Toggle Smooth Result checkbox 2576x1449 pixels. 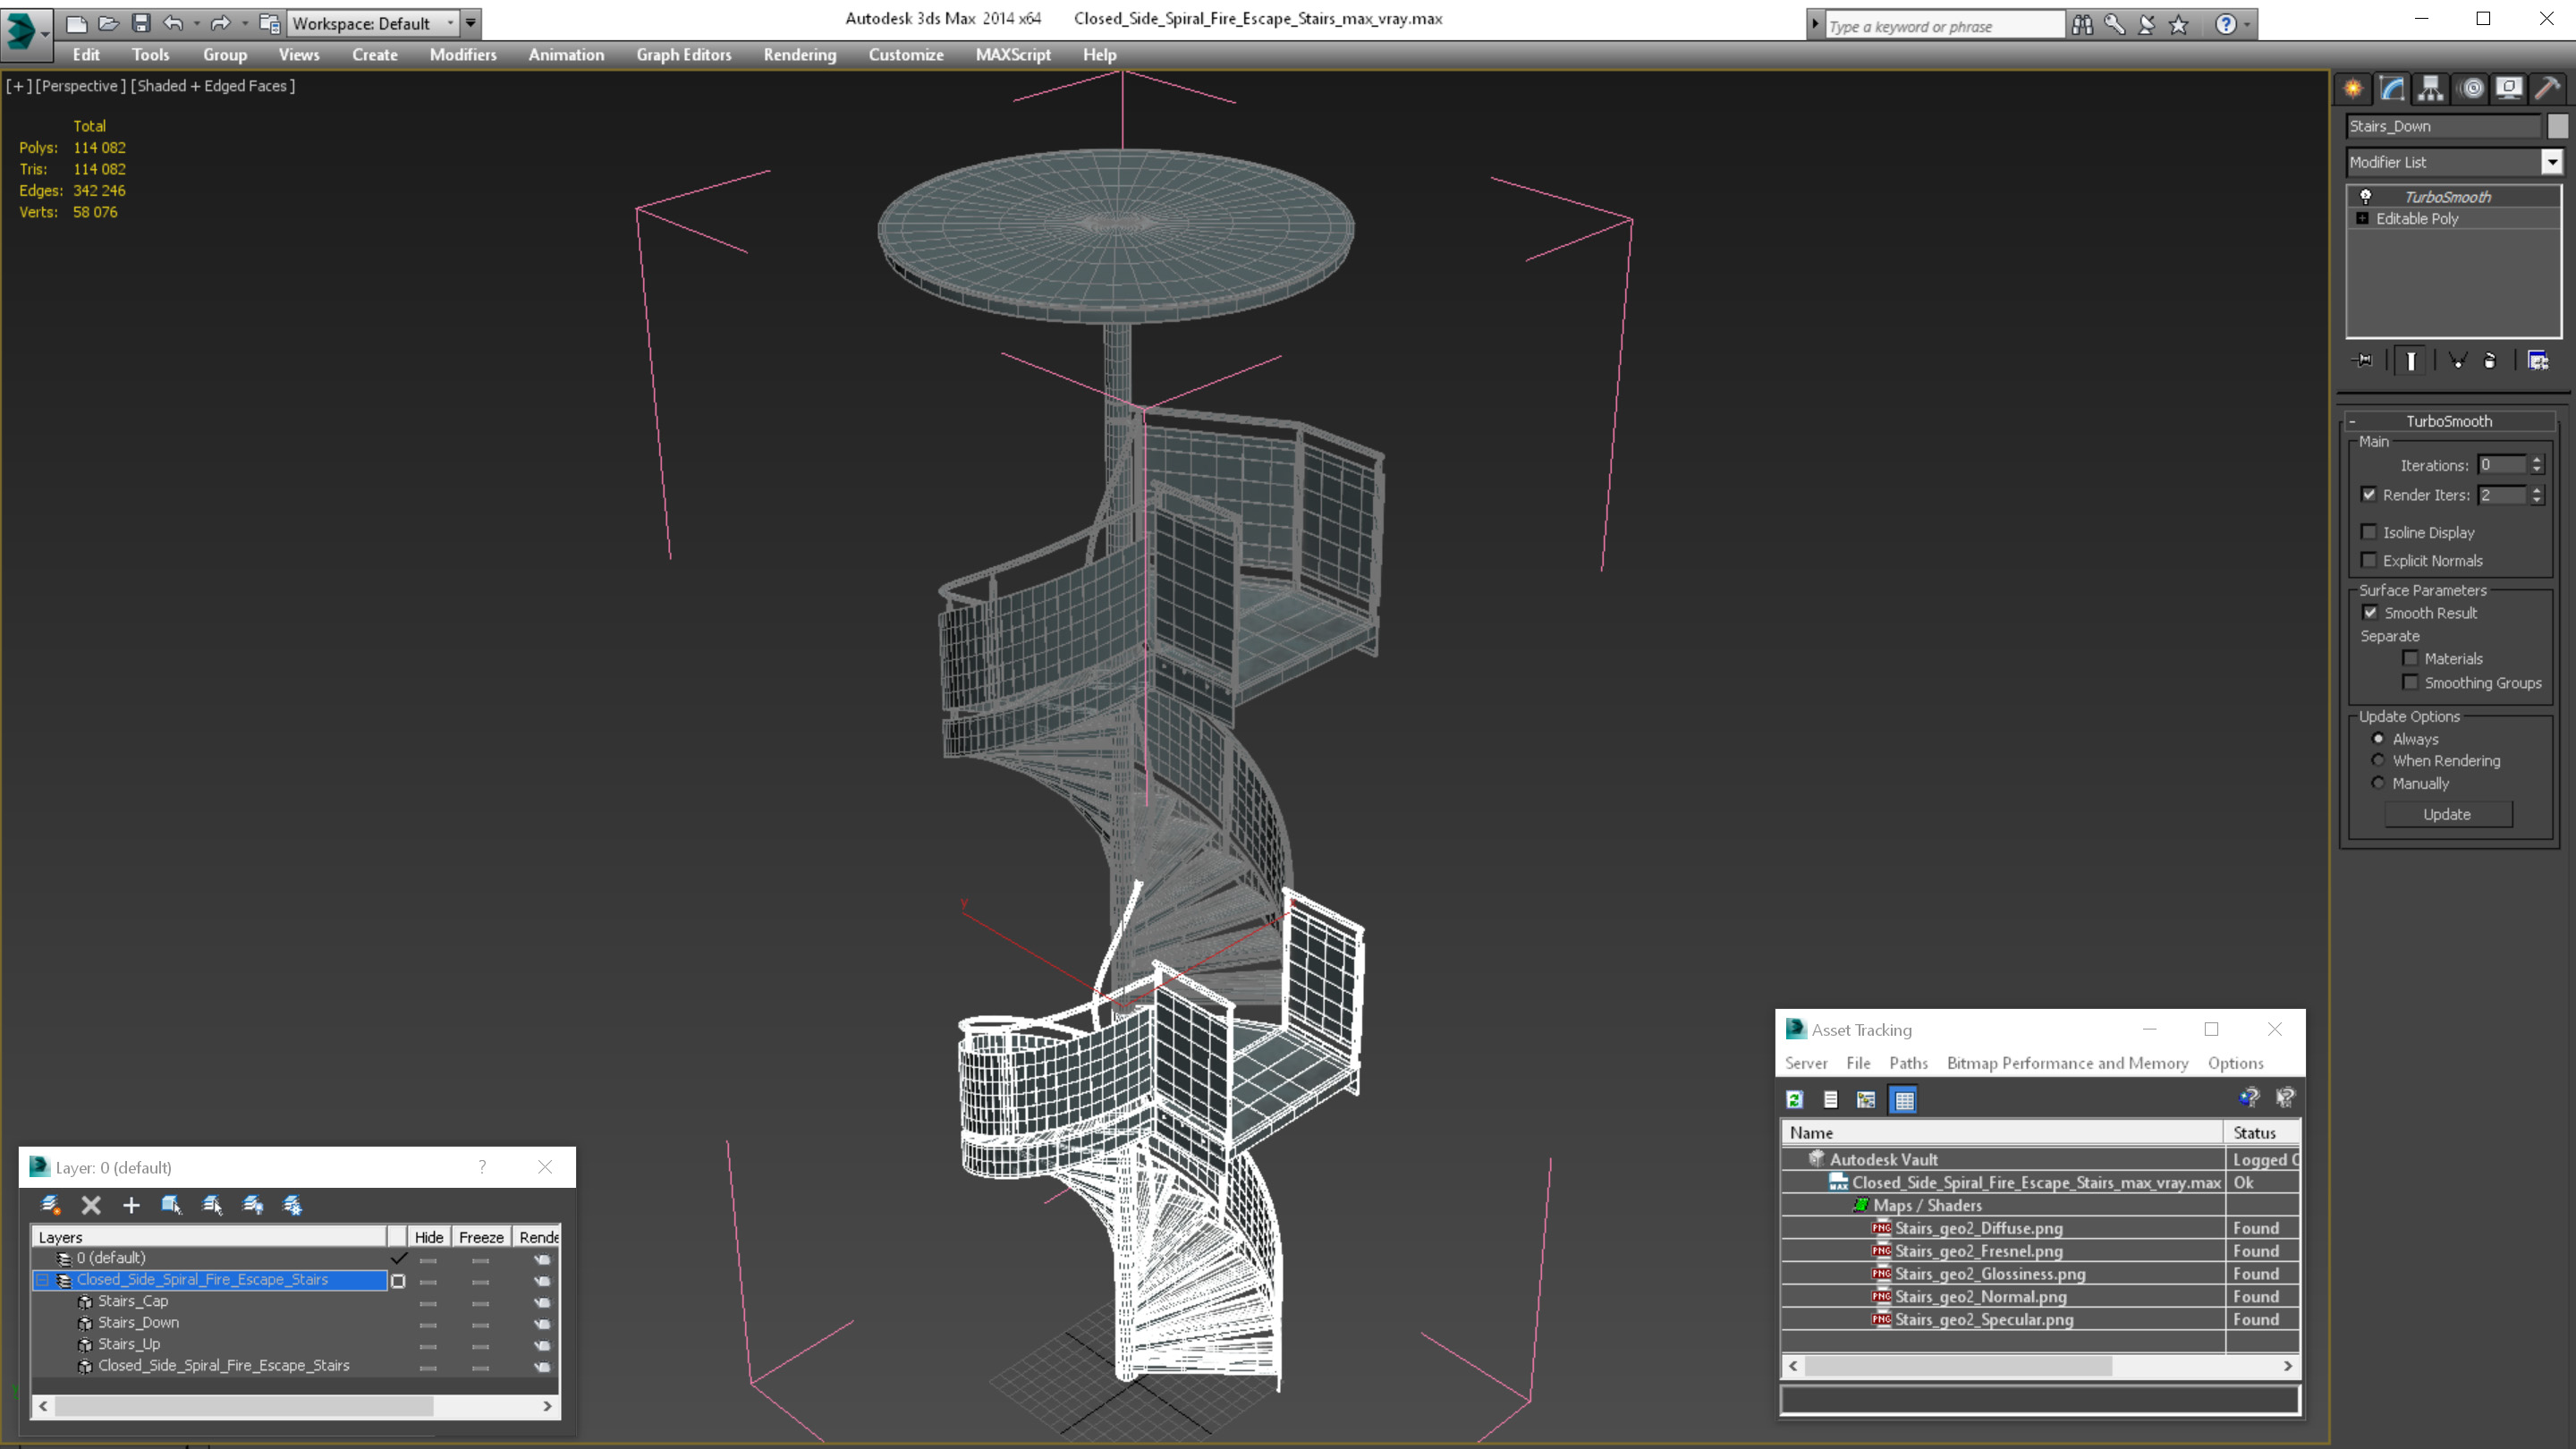click(x=2370, y=613)
